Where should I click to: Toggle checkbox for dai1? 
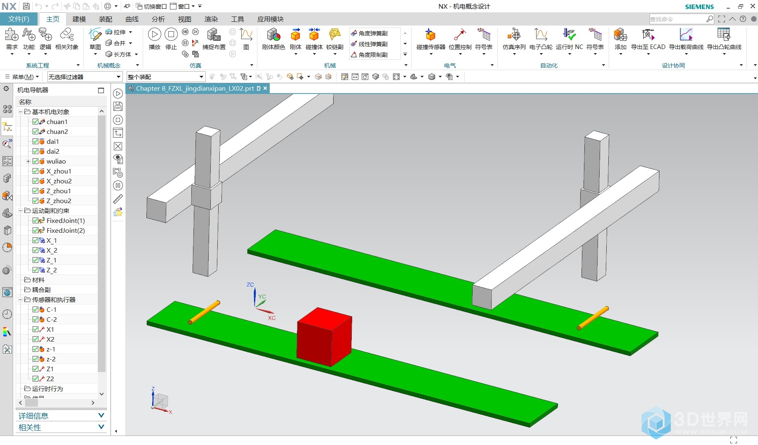click(35, 141)
